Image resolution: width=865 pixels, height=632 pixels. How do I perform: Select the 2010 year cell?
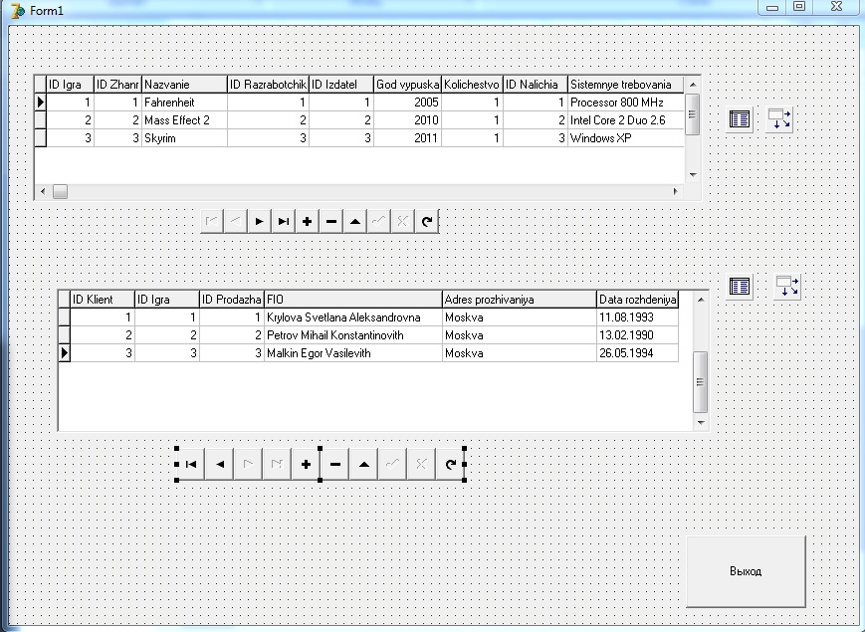[x=407, y=120]
